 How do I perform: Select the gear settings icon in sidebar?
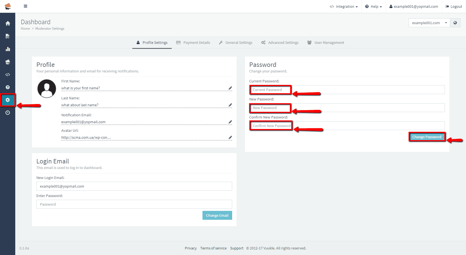(8, 100)
